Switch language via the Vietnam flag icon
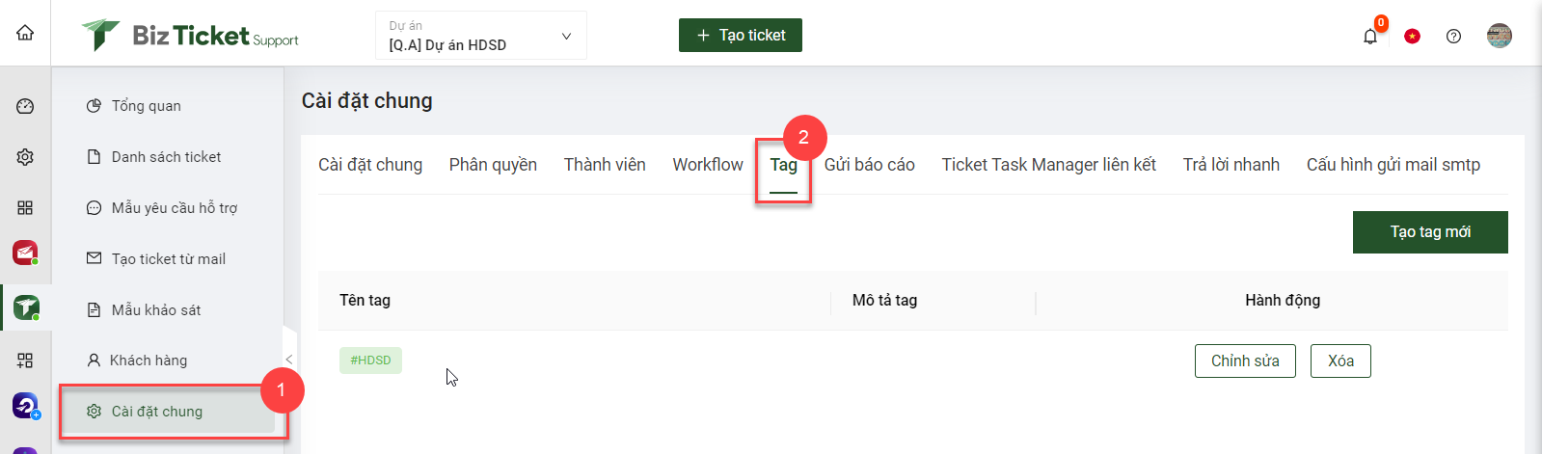The image size is (1542, 454). [x=1412, y=36]
